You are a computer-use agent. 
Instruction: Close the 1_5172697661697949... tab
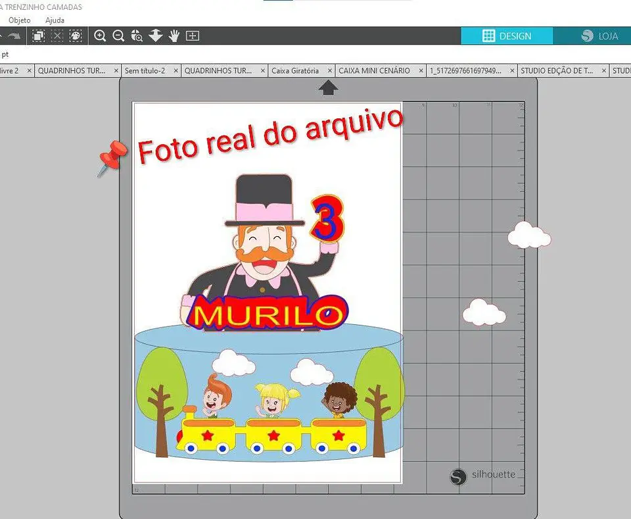512,70
